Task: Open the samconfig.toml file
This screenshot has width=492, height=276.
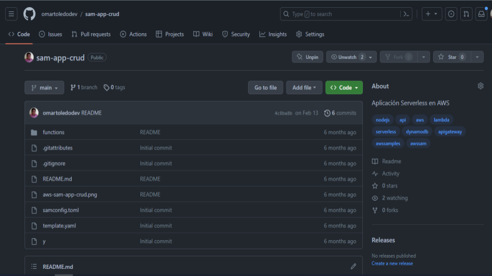Action: click(x=61, y=210)
